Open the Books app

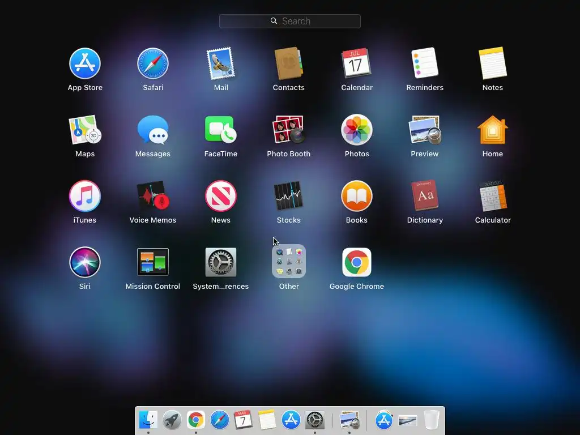(357, 196)
